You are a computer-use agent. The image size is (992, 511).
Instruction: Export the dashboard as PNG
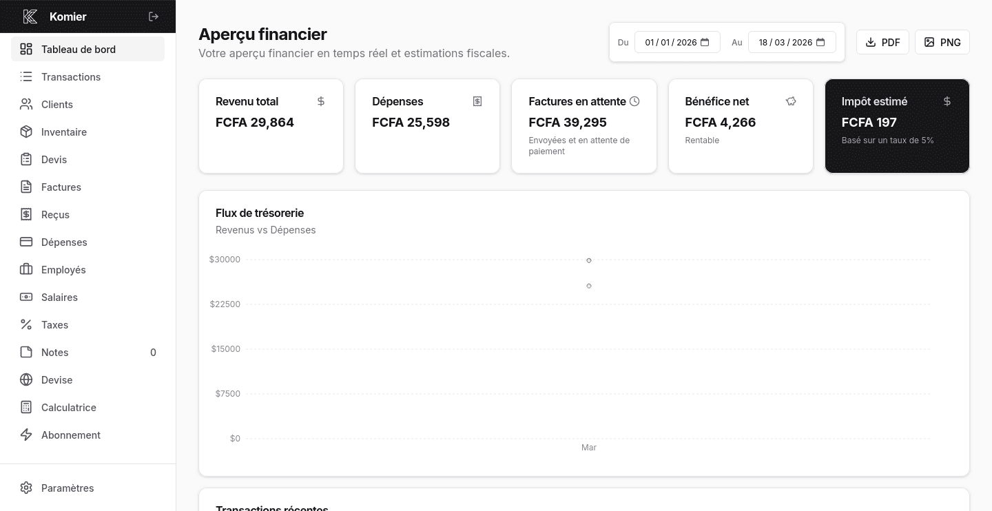pos(942,42)
